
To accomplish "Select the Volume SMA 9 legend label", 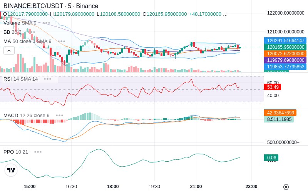I will pyautogui.click(x=20, y=23).
